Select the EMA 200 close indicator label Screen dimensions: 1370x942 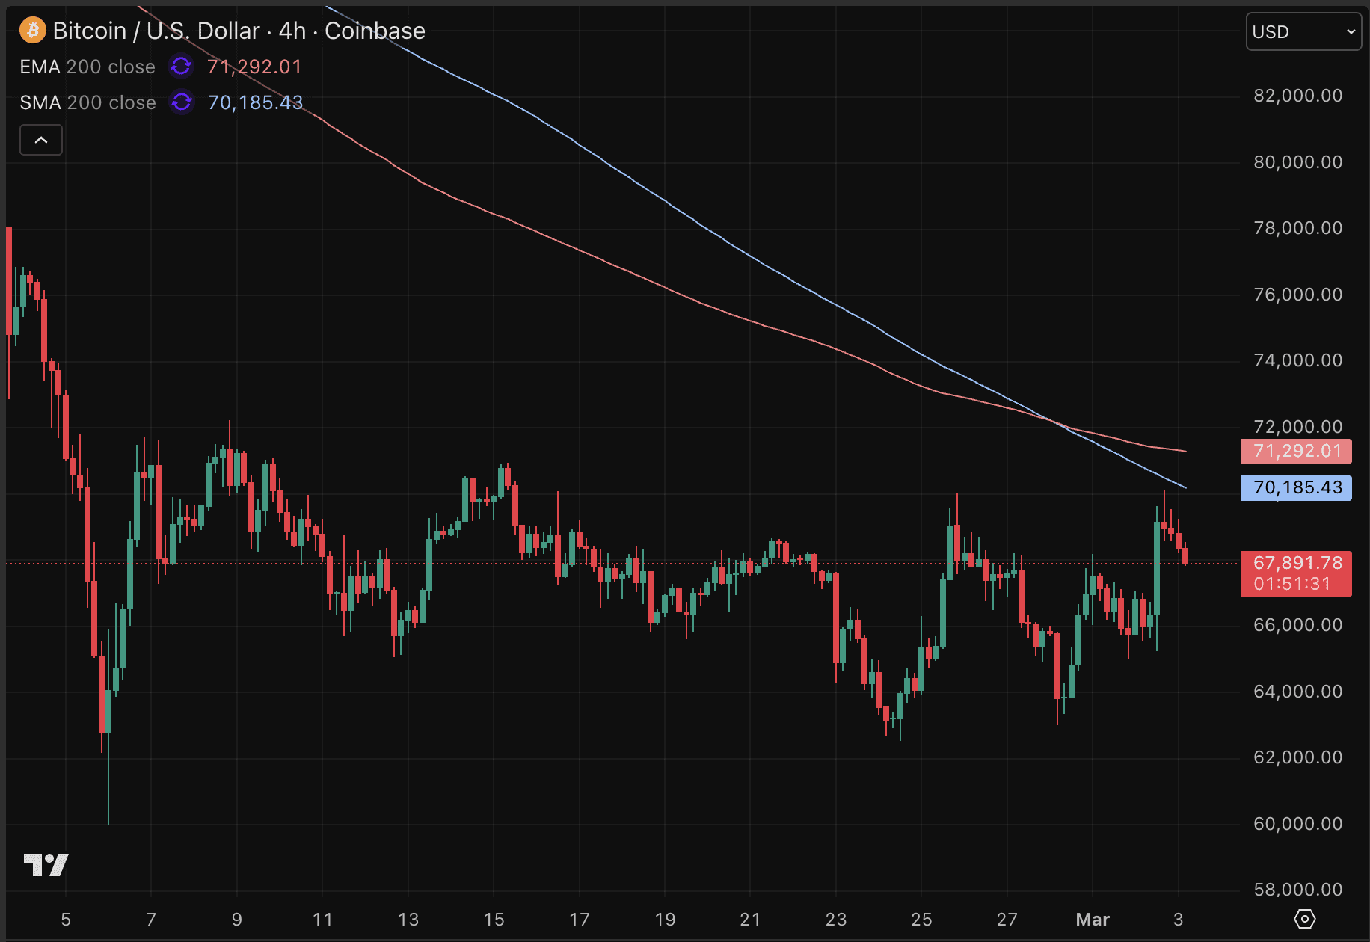87,67
